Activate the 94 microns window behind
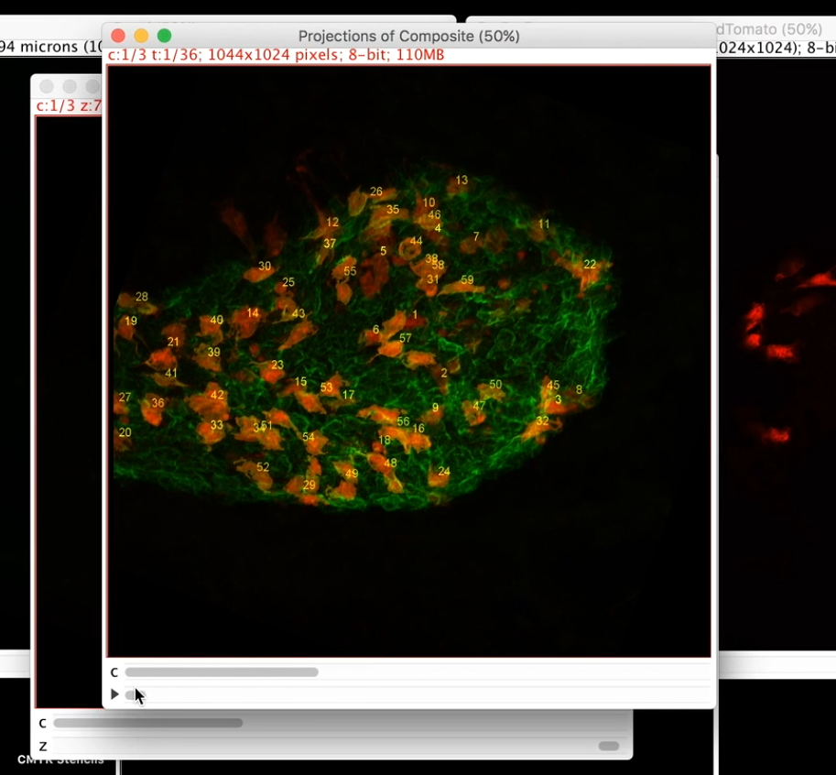 point(50,47)
